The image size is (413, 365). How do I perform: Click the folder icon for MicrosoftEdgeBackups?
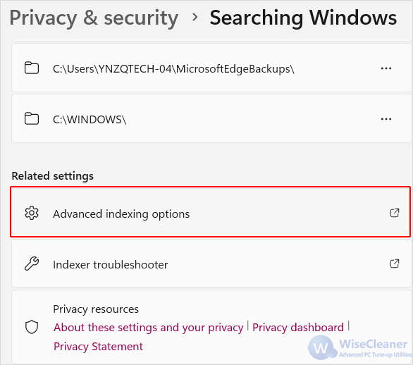point(32,68)
